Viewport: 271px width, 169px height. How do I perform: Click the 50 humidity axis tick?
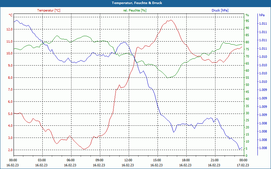[247, 85]
